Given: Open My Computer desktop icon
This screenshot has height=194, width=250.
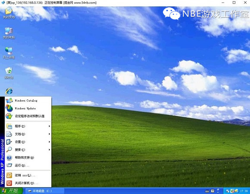Looking at the screenshot, I should point(9,33).
